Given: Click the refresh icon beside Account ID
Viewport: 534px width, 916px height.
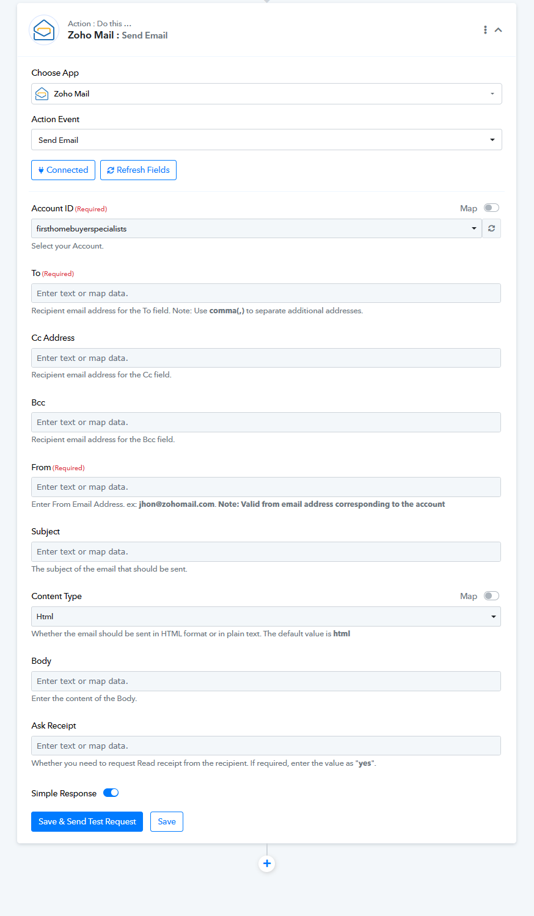Looking at the screenshot, I should pyautogui.click(x=491, y=228).
